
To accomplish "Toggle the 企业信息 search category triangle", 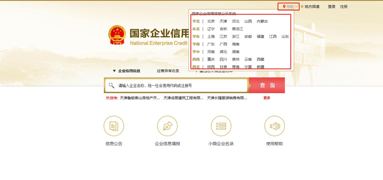I will 114,71.
